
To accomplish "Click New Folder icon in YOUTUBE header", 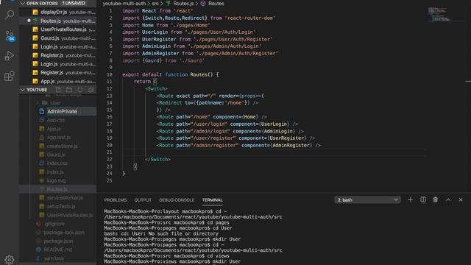I will [x=69, y=90].
